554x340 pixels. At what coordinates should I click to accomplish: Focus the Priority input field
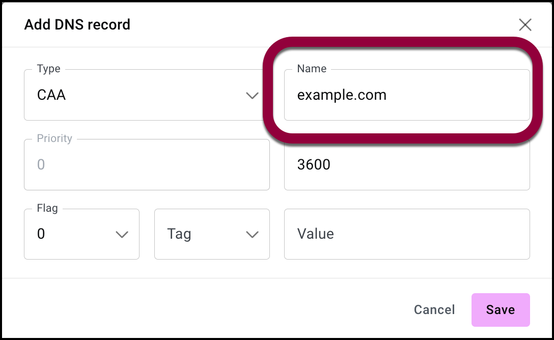[x=147, y=165]
